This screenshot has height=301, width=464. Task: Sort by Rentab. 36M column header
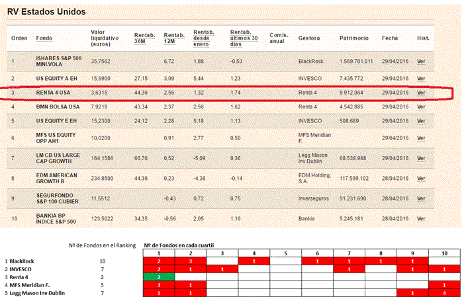pos(144,38)
